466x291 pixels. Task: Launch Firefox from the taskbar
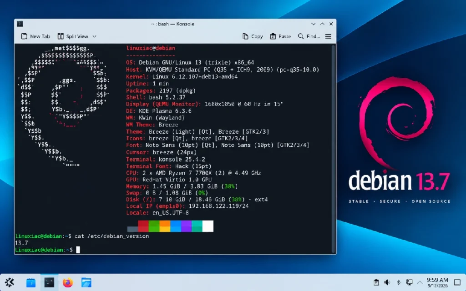(x=68, y=282)
